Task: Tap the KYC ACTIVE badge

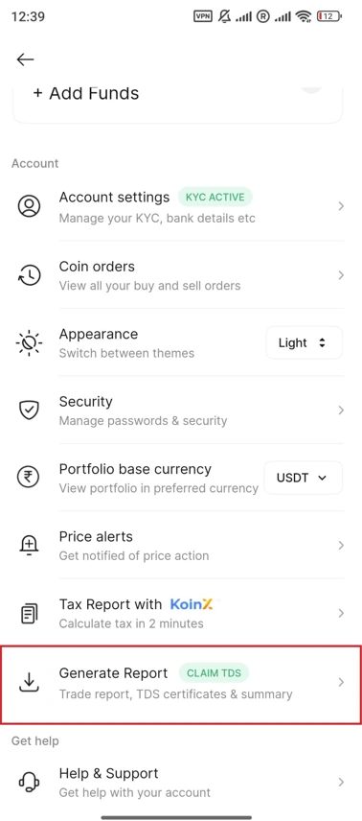Action: 215,198
